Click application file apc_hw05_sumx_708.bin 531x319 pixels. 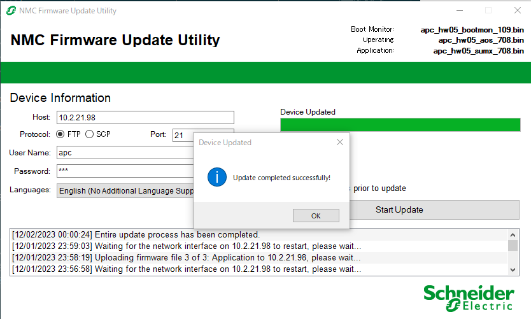[x=479, y=51]
